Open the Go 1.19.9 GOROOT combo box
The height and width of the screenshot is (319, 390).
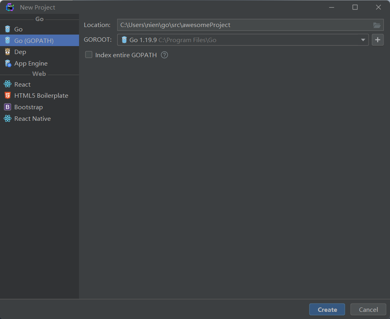point(243,40)
